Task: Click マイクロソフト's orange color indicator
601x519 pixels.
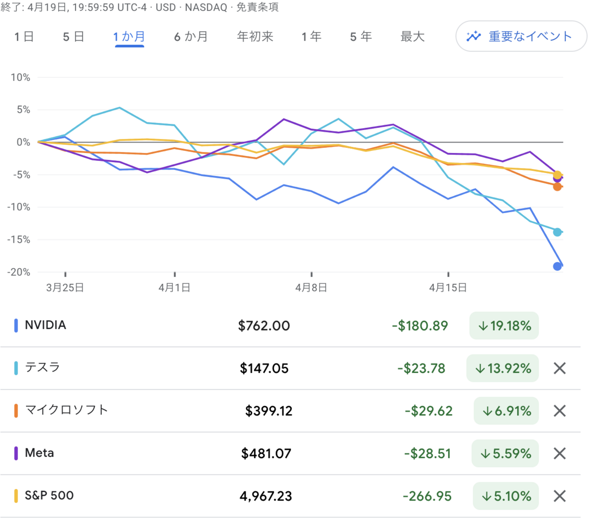Action: (x=16, y=411)
